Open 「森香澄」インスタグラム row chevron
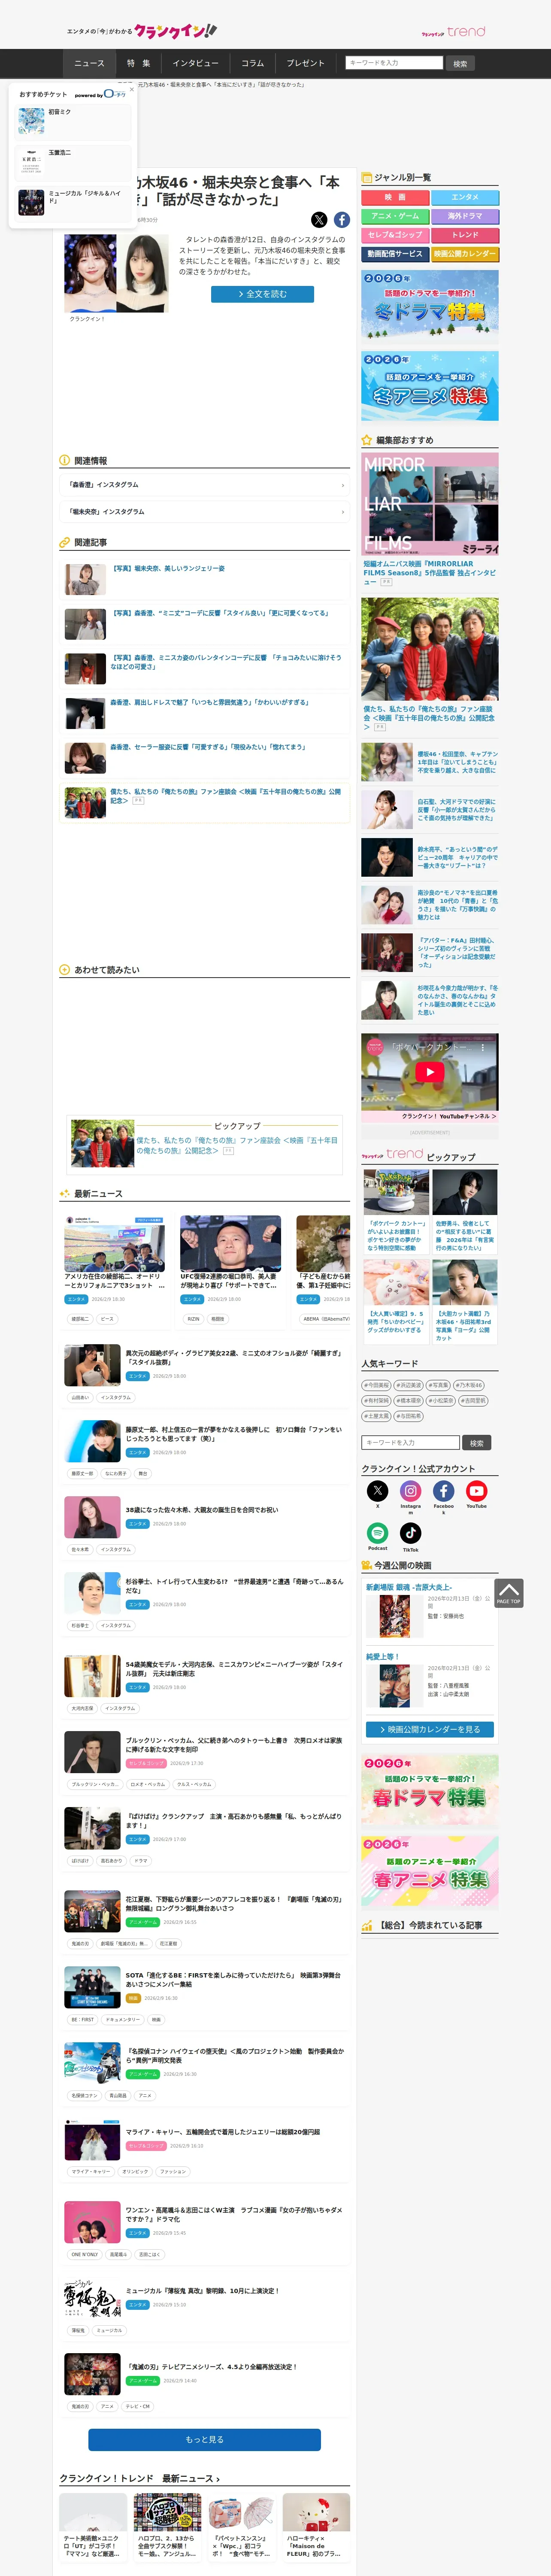Screen dimensions: 551x2576 [343, 485]
